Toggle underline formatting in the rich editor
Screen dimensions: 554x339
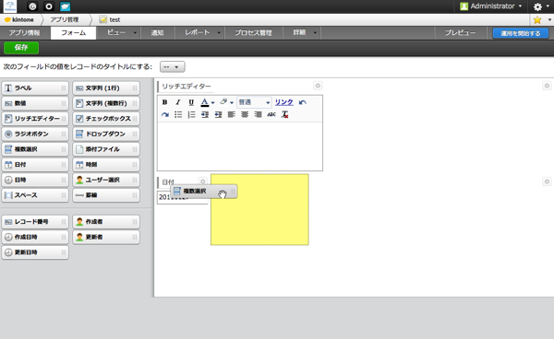click(x=191, y=102)
